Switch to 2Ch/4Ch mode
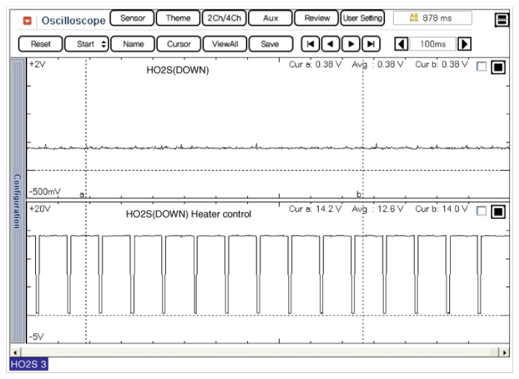This screenshot has height=379, width=519. (223, 18)
